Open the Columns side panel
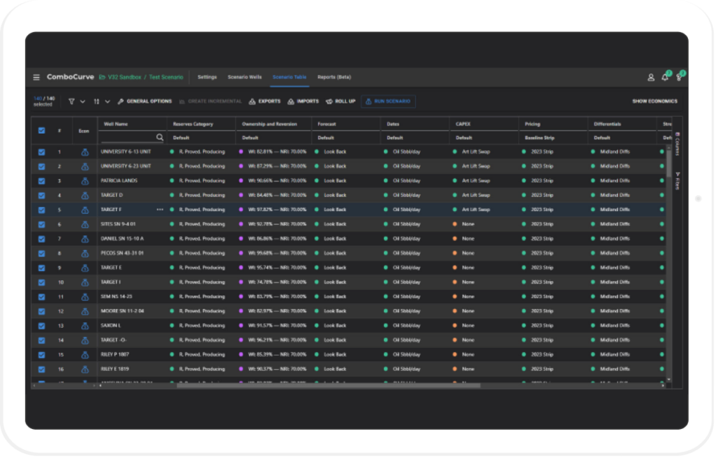716x457 pixels. tap(677, 144)
